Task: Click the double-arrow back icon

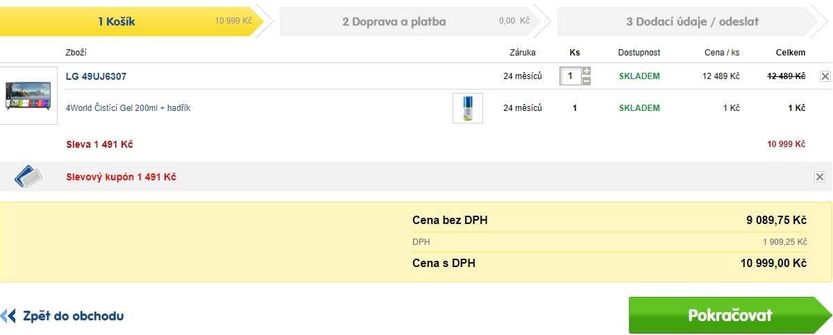Action: click(x=8, y=316)
